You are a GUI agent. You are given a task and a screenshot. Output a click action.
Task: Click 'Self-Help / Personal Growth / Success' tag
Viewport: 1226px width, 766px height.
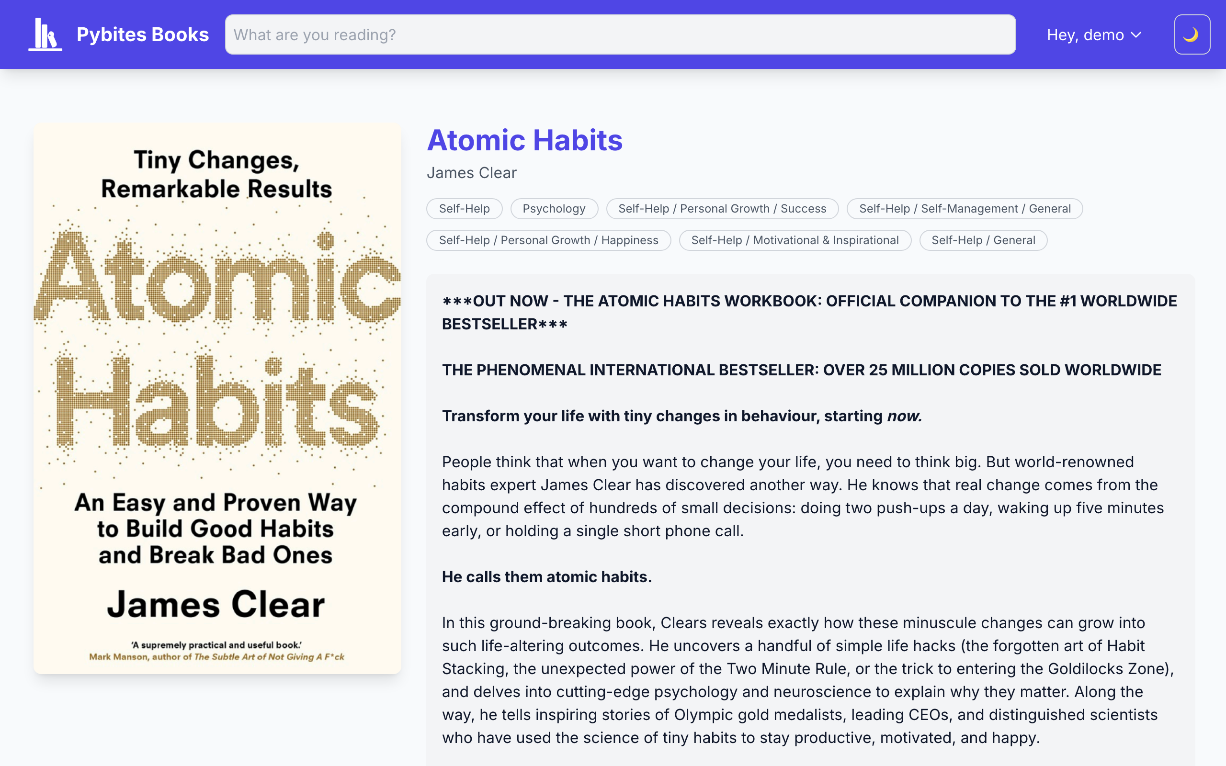pyautogui.click(x=722, y=209)
